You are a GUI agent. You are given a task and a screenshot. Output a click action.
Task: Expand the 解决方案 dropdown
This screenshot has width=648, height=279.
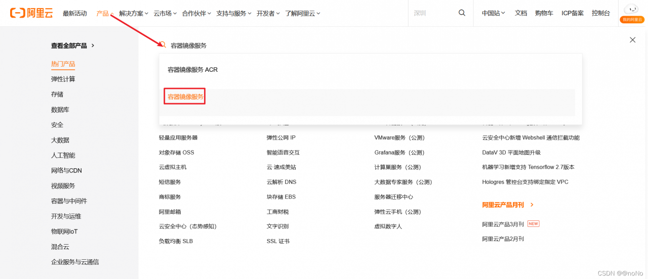point(134,13)
